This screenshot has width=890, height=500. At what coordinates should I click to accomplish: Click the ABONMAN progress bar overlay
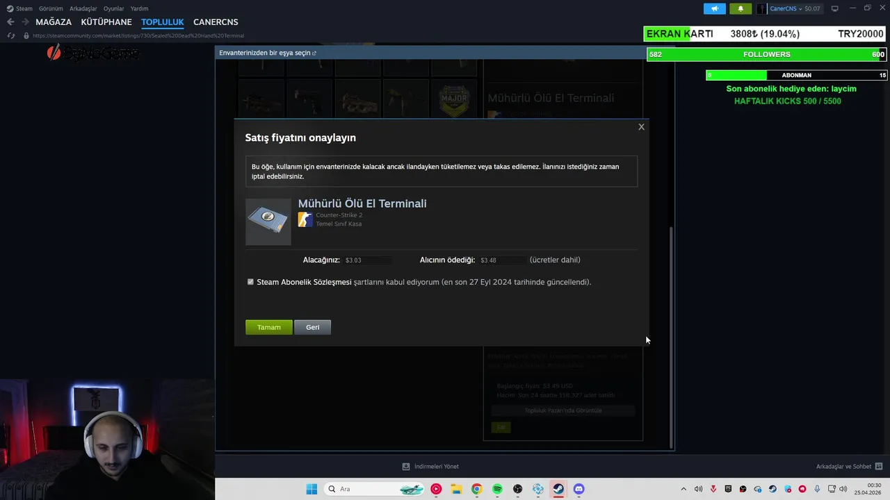(x=797, y=75)
